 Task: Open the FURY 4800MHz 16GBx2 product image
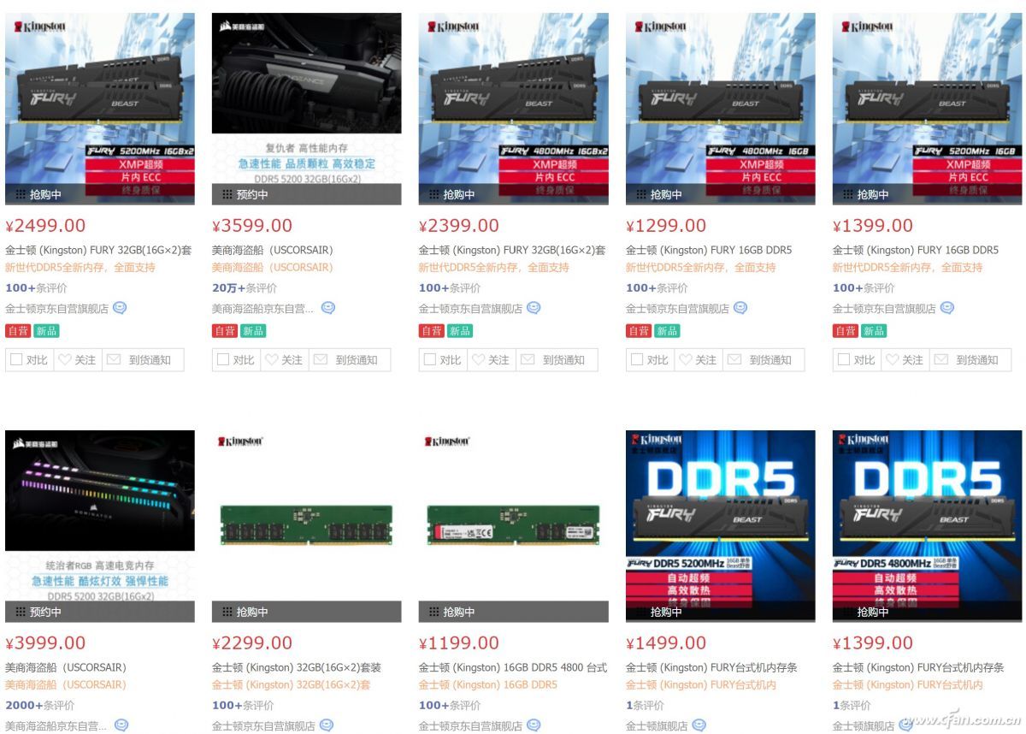point(514,109)
